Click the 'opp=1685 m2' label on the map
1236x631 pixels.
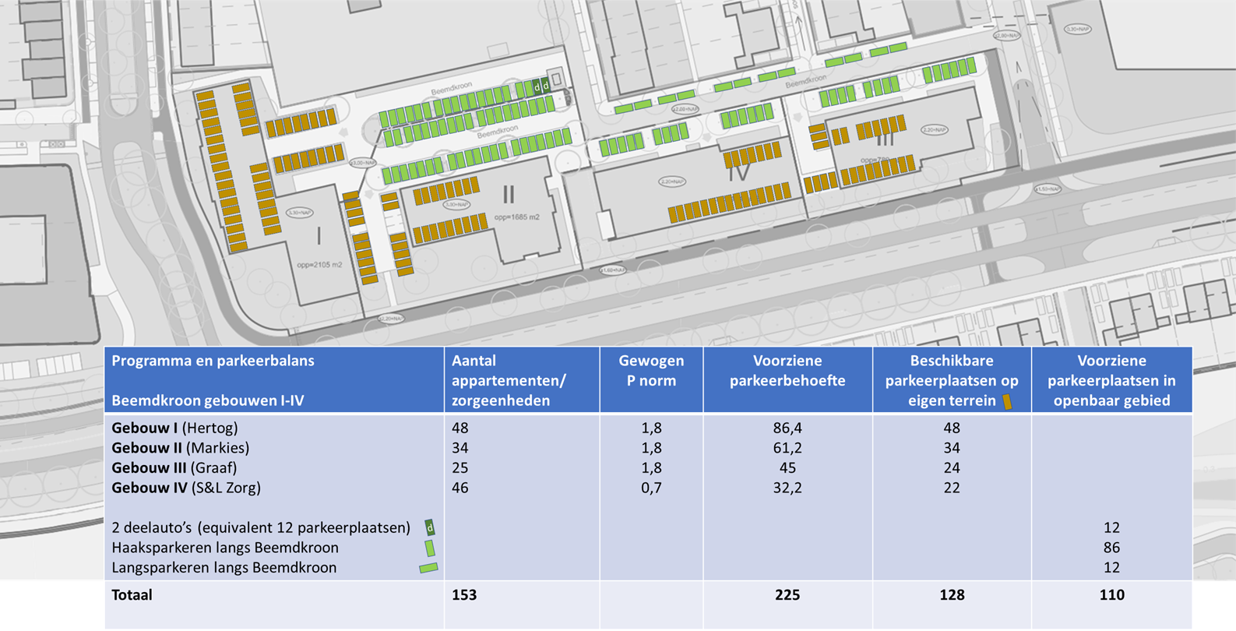(x=517, y=217)
